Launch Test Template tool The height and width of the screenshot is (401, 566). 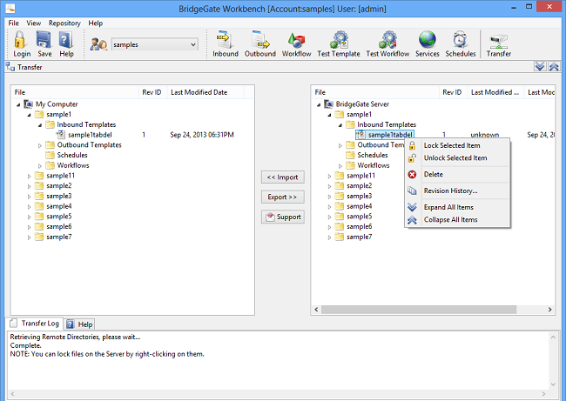[x=339, y=44]
